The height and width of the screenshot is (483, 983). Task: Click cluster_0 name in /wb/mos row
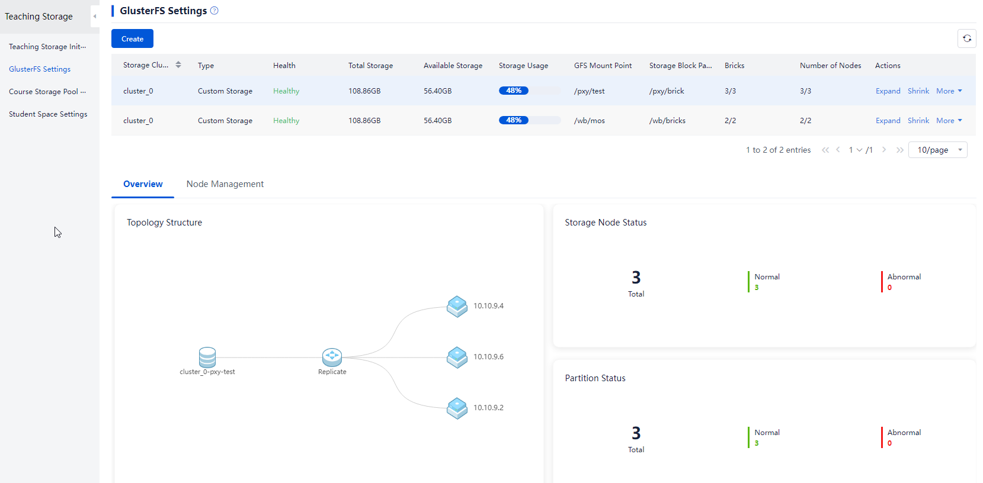138,121
